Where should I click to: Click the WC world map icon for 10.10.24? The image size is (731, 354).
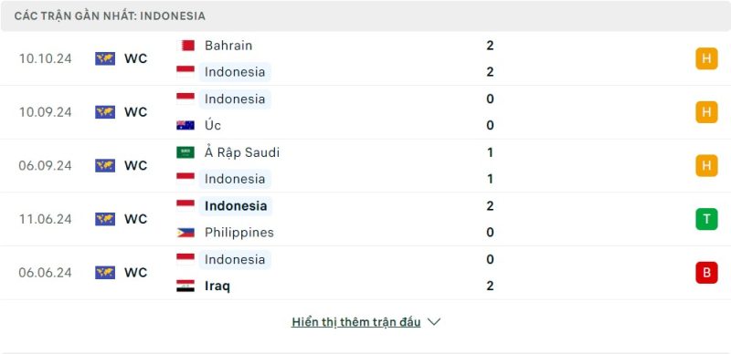coord(105,58)
